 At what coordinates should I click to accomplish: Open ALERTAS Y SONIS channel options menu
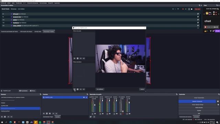pos(92,114)
